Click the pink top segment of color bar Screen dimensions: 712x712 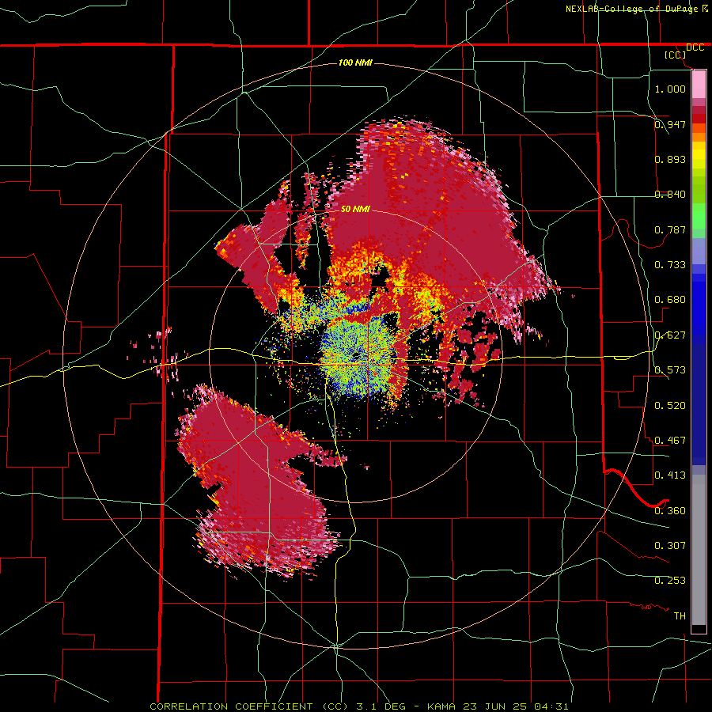click(x=699, y=85)
